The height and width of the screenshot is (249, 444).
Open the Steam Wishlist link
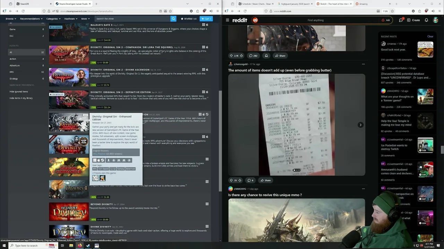click(189, 19)
